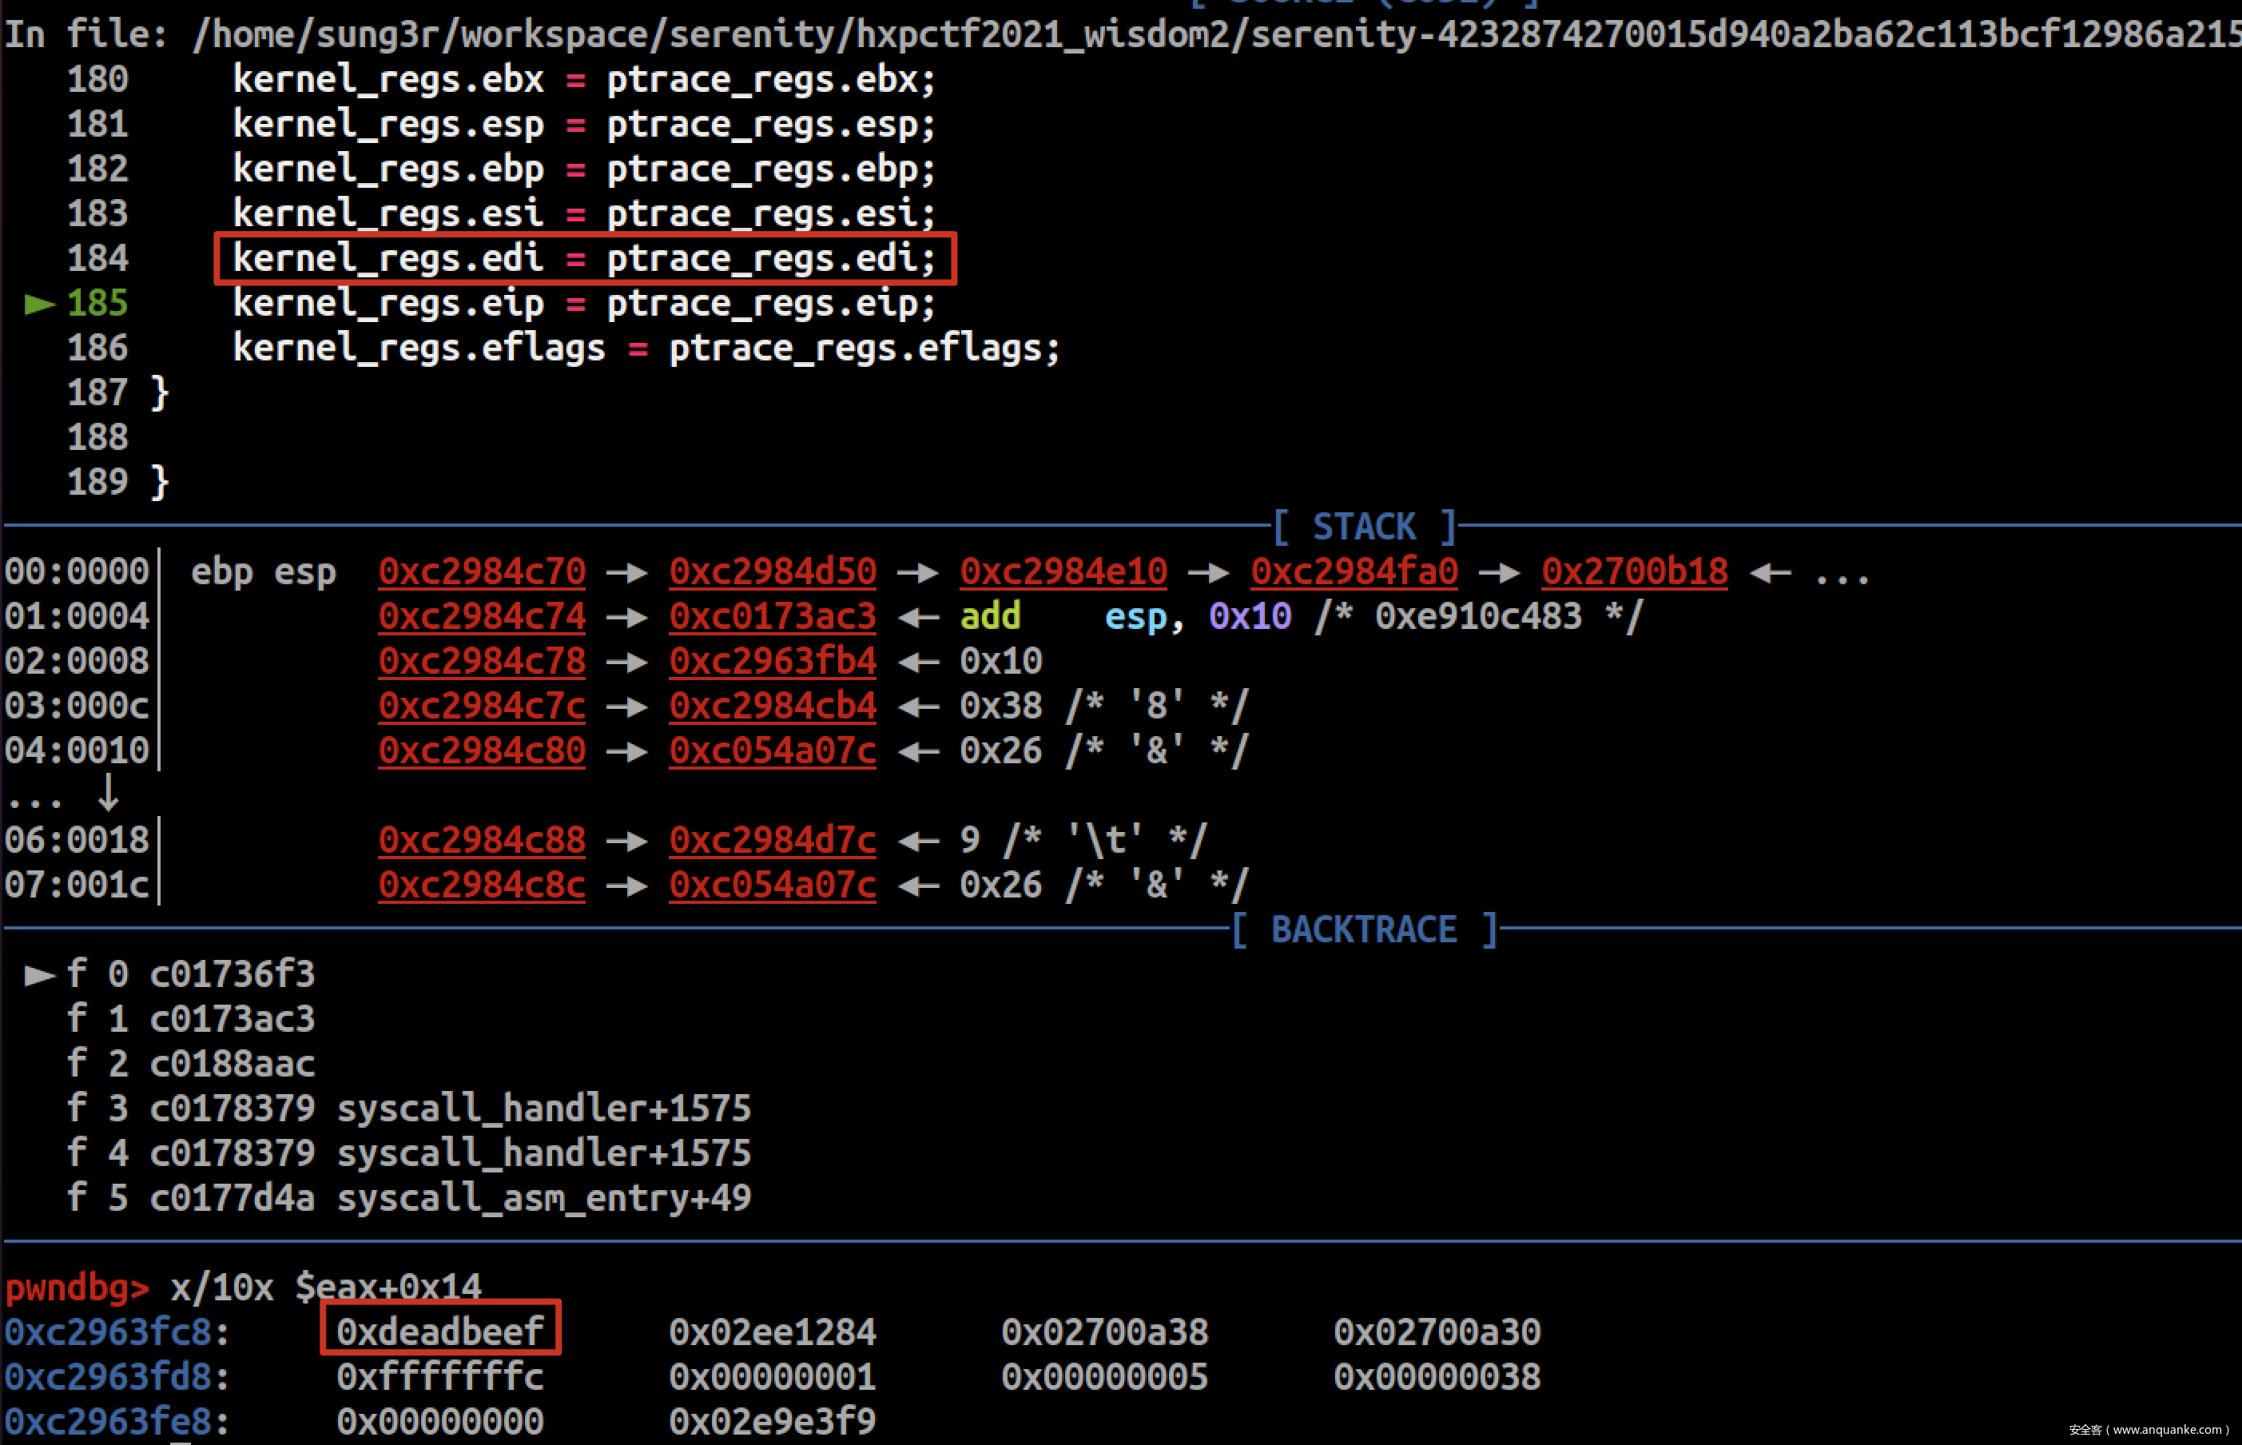Click the green current-line arrow at 185
2242x1445 pixels.
point(39,303)
